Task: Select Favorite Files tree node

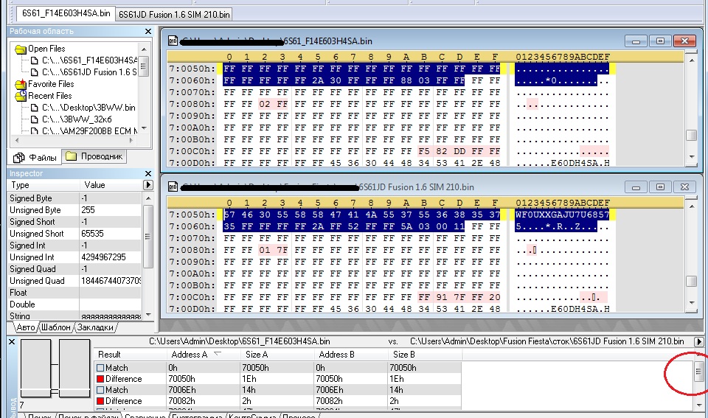Action: click(51, 84)
